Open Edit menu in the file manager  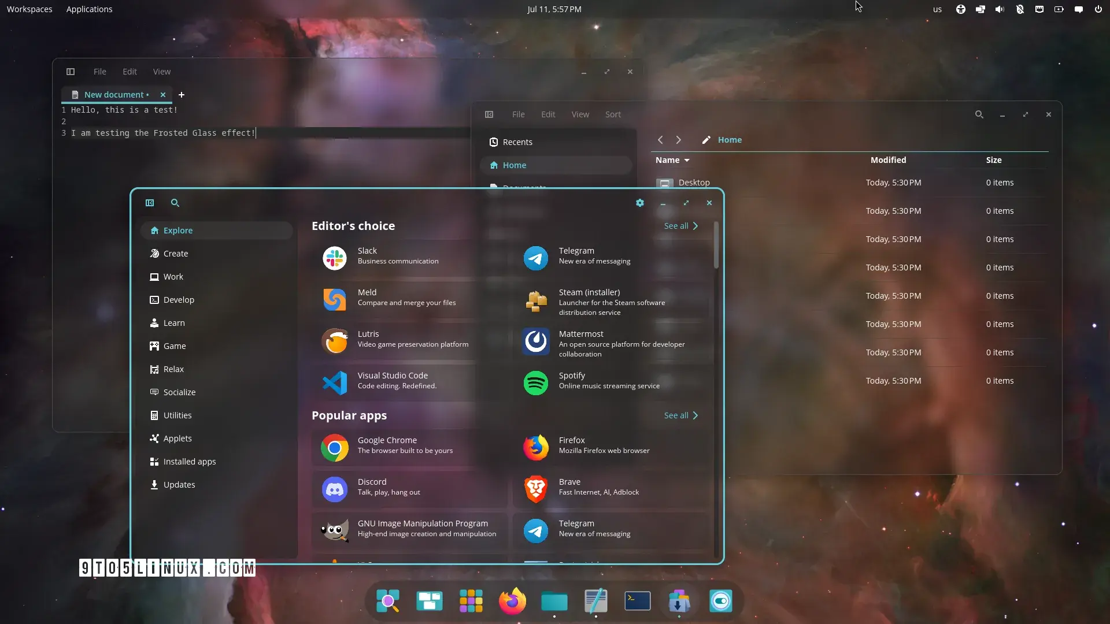coord(548,114)
